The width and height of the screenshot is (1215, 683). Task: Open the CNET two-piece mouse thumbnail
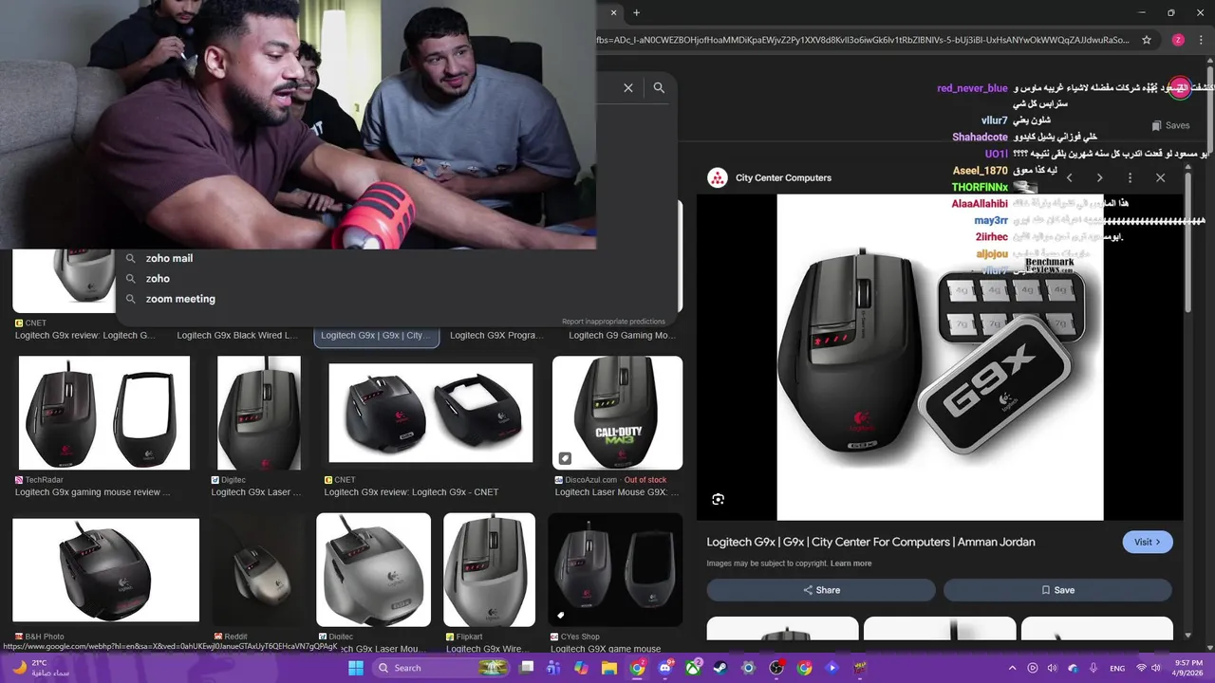(431, 413)
